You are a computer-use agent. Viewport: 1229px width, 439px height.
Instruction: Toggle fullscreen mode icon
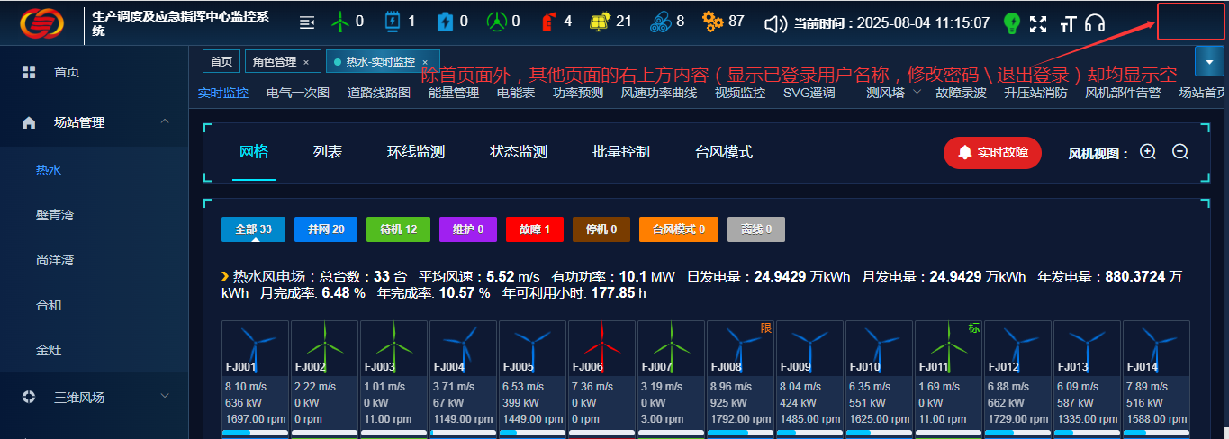(x=1038, y=23)
